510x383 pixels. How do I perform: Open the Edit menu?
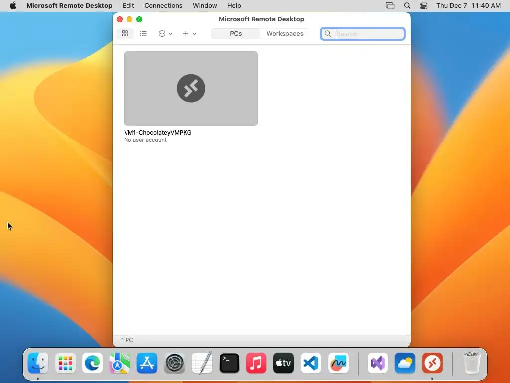point(128,6)
